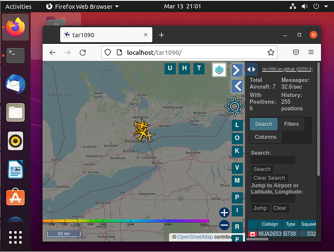Toggle the L map button
The image size is (334, 252).
(237, 125)
